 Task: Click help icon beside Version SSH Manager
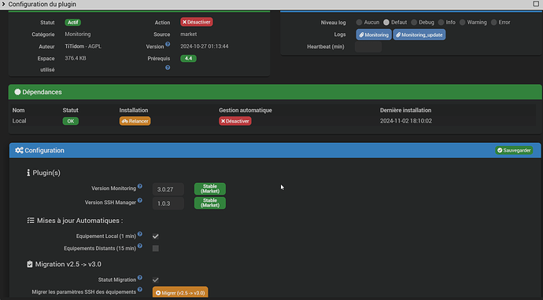140,200
